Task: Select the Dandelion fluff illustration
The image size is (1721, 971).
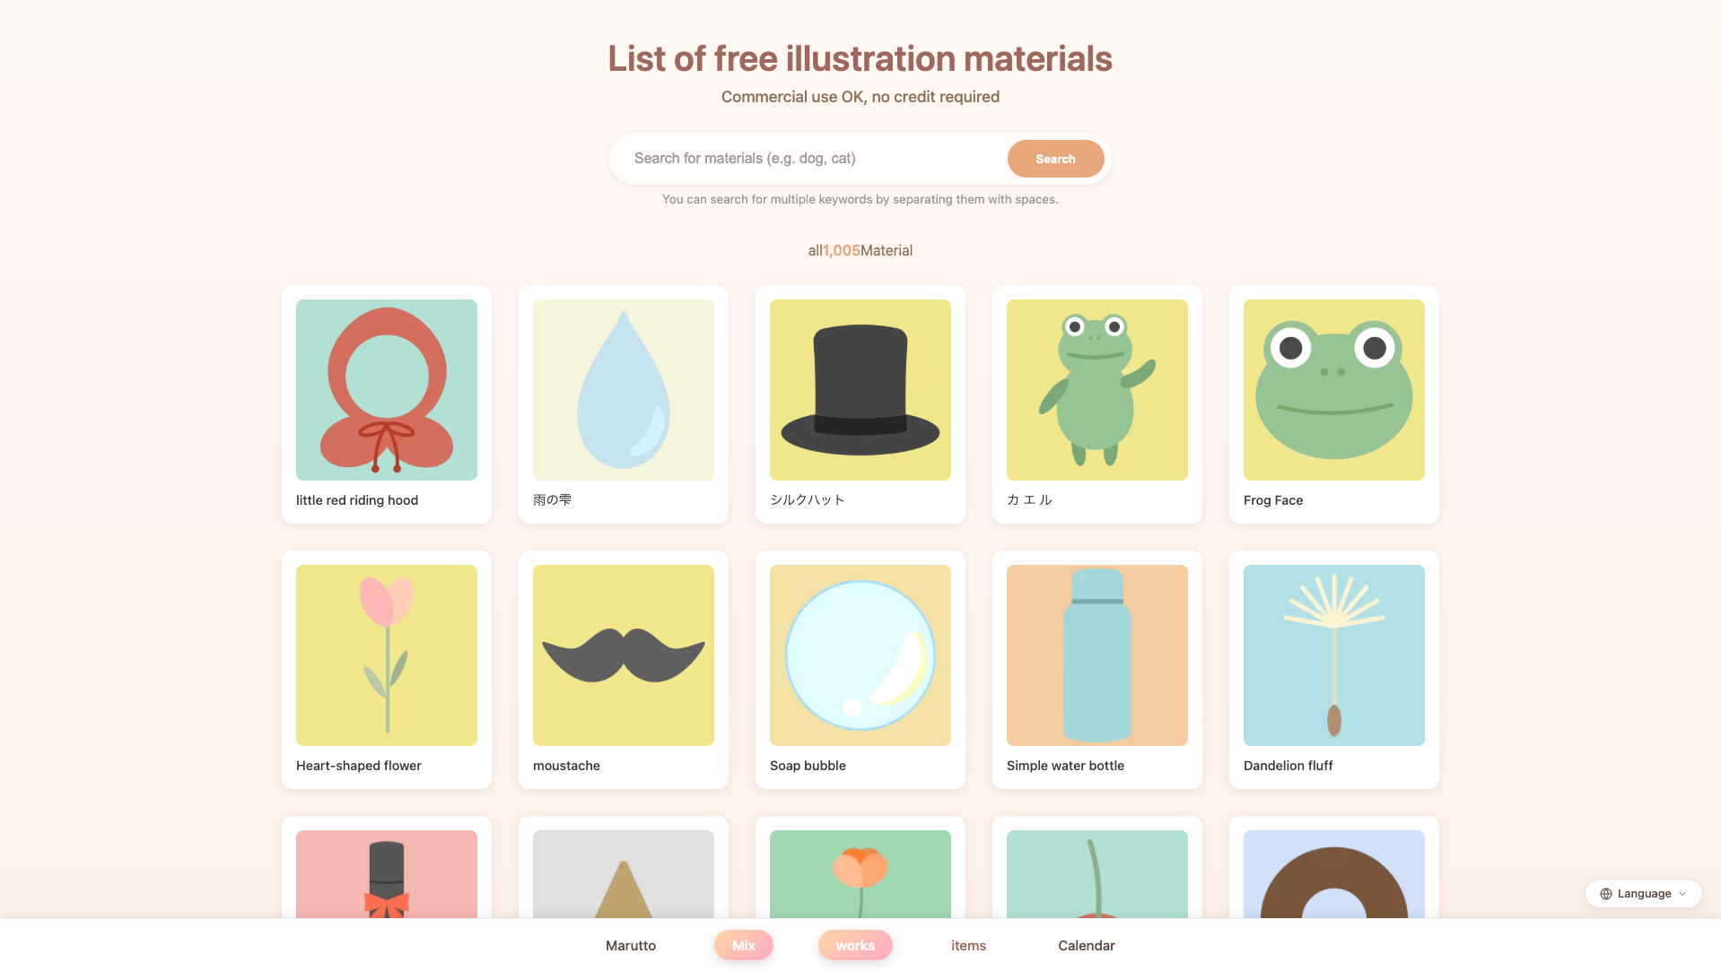Action: tap(1334, 655)
